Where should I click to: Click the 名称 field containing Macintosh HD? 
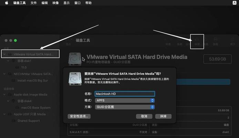click(x=125, y=94)
